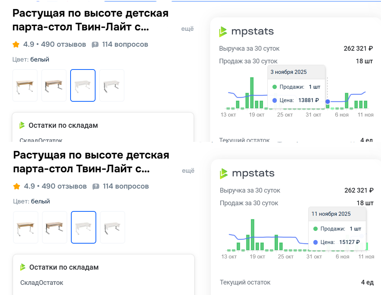Click the blue price point marker on upper chart
Image resolution: width=381 pixels, height=295 pixels.
[328, 102]
